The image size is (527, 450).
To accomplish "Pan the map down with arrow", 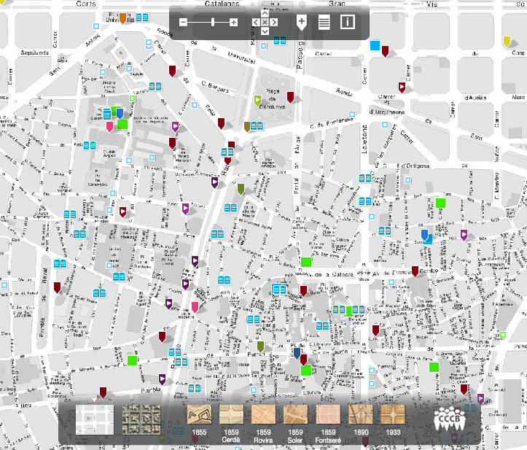I will click(265, 31).
